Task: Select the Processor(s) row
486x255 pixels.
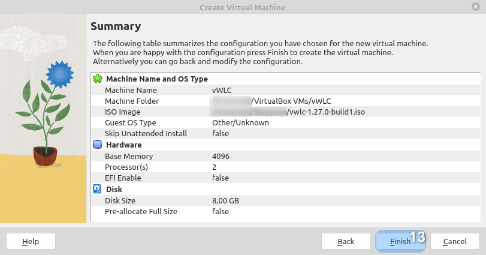Action: point(126,167)
